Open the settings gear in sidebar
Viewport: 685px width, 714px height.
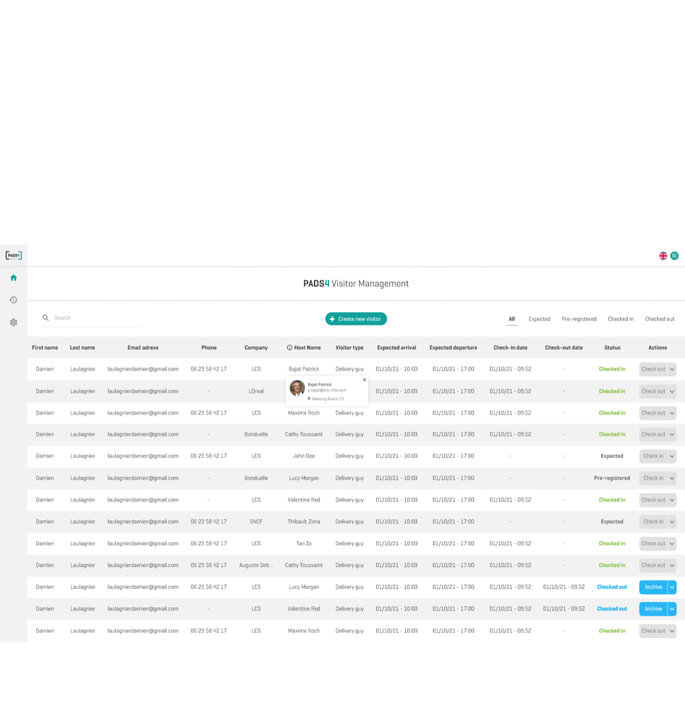(x=14, y=322)
